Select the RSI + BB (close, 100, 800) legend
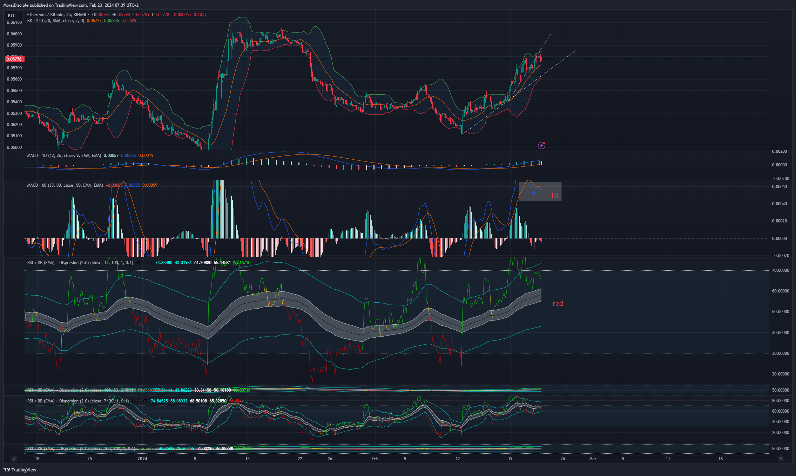 (x=81, y=449)
